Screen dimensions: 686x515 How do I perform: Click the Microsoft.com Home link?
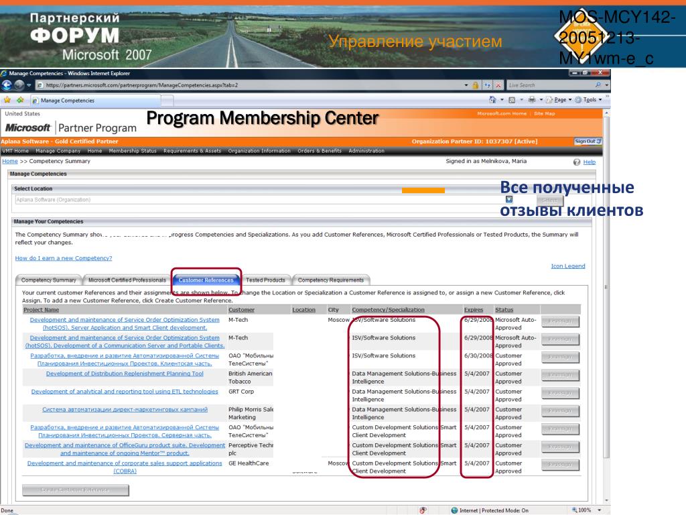pos(501,113)
